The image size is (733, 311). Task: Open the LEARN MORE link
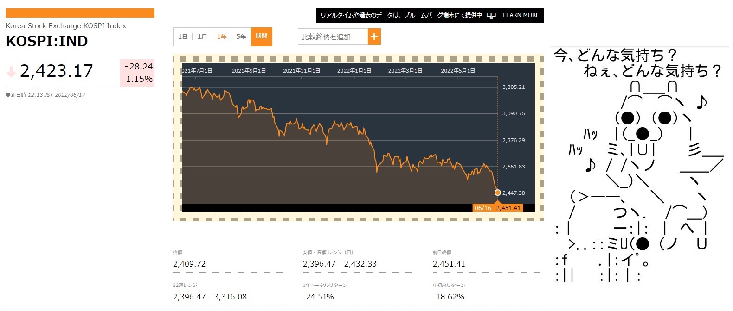(521, 15)
